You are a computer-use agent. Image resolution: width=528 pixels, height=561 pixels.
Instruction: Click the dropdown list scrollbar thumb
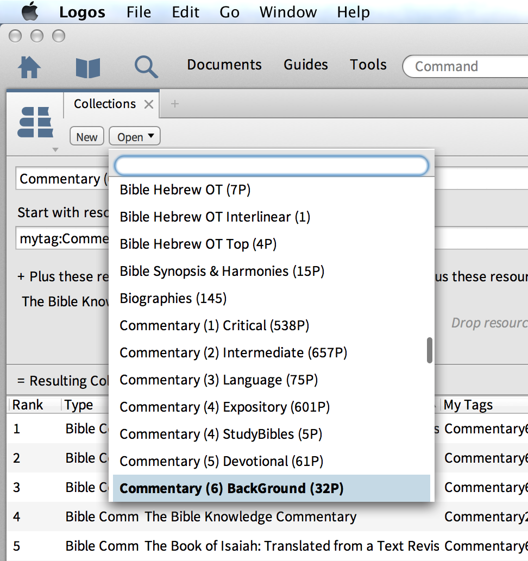pyautogui.click(x=430, y=350)
